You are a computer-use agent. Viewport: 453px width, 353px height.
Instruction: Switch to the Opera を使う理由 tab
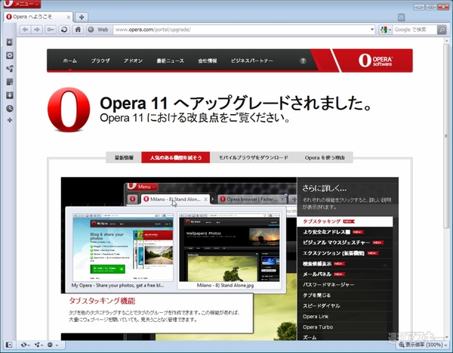pyautogui.click(x=325, y=158)
